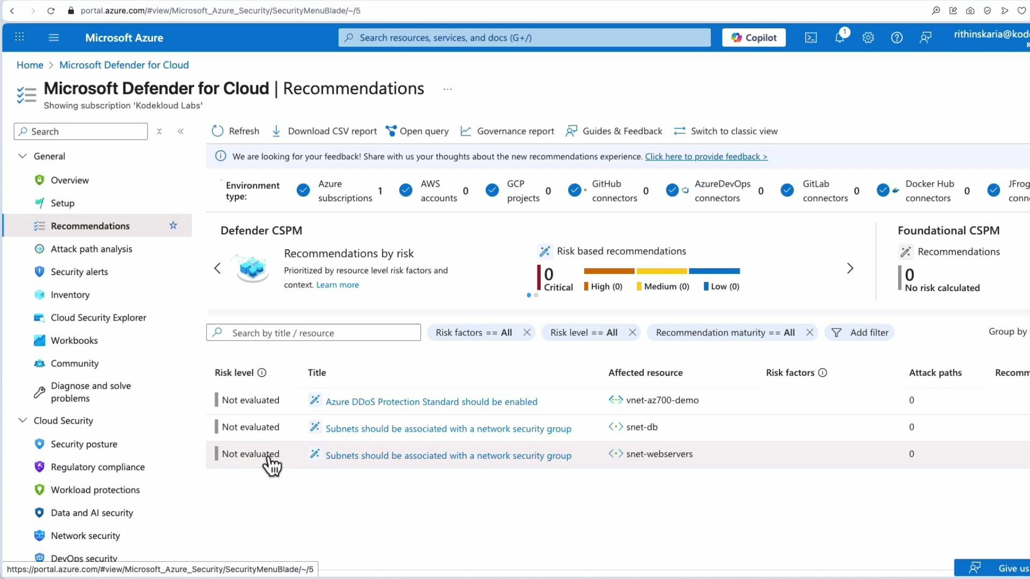Open Cloud Shell terminal
The width and height of the screenshot is (1030, 579).
tap(811, 38)
